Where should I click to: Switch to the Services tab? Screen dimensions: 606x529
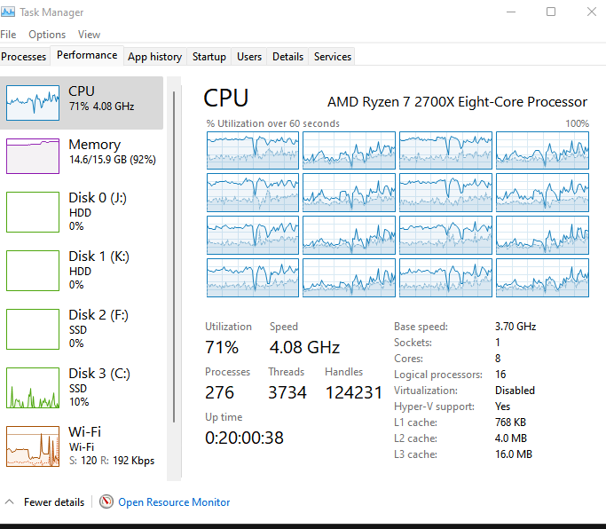[333, 57]
